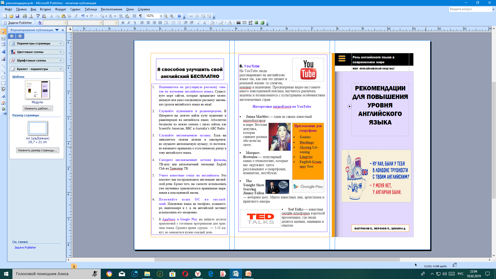Apply 3-D style green cube icon

(262, 23)
